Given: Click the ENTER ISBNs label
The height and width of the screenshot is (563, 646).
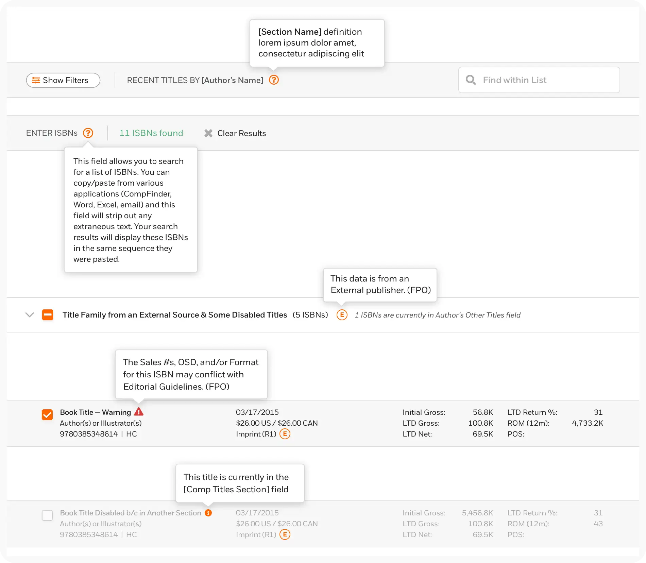Looking at the screenshot, I should pyautogui.click(x=52, y=133).
